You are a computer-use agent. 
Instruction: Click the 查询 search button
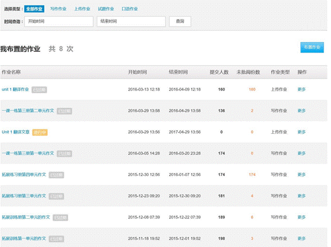coord(180,21)
